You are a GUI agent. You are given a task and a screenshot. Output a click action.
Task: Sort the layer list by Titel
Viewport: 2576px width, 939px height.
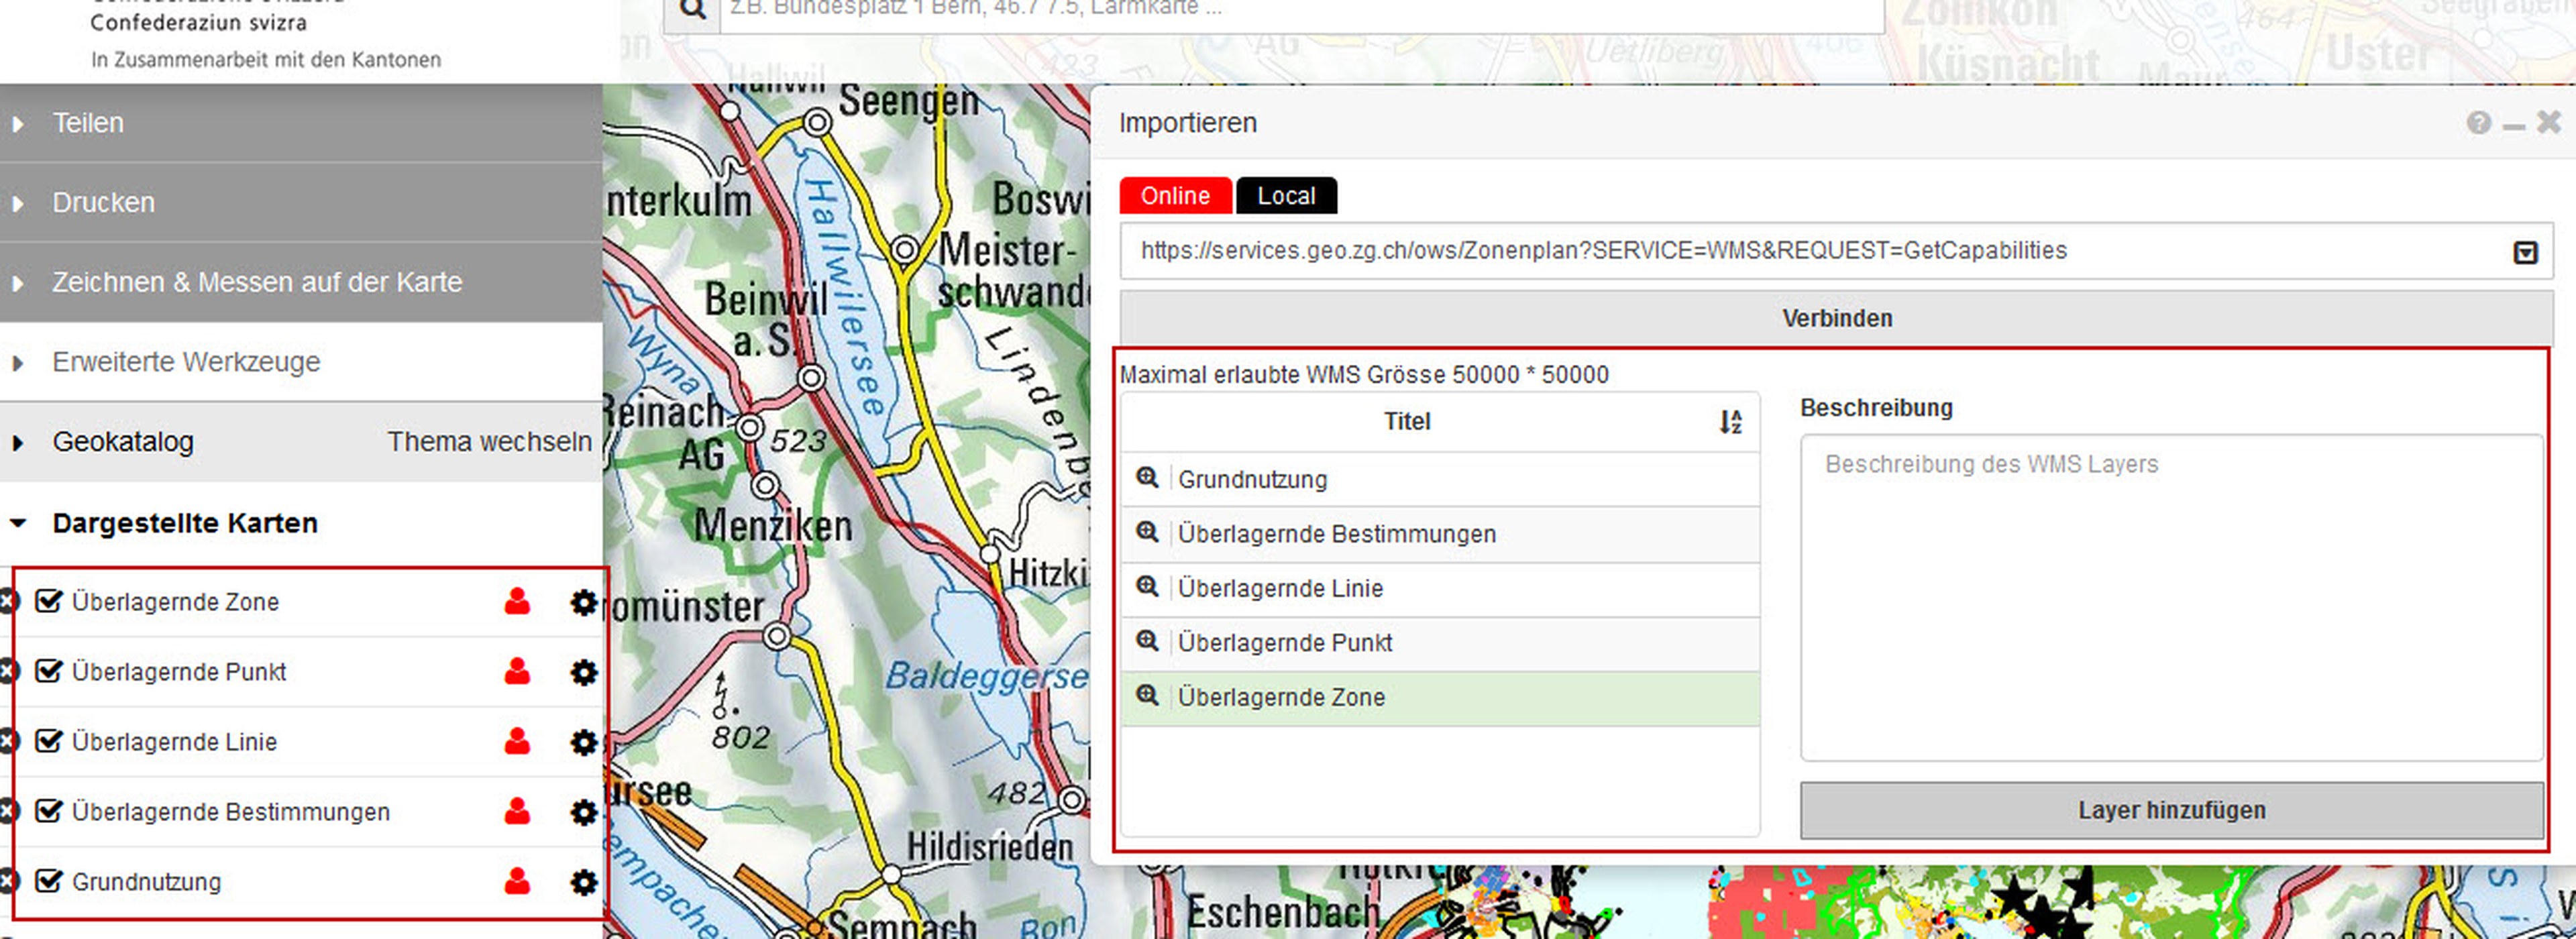point(1730,422)
